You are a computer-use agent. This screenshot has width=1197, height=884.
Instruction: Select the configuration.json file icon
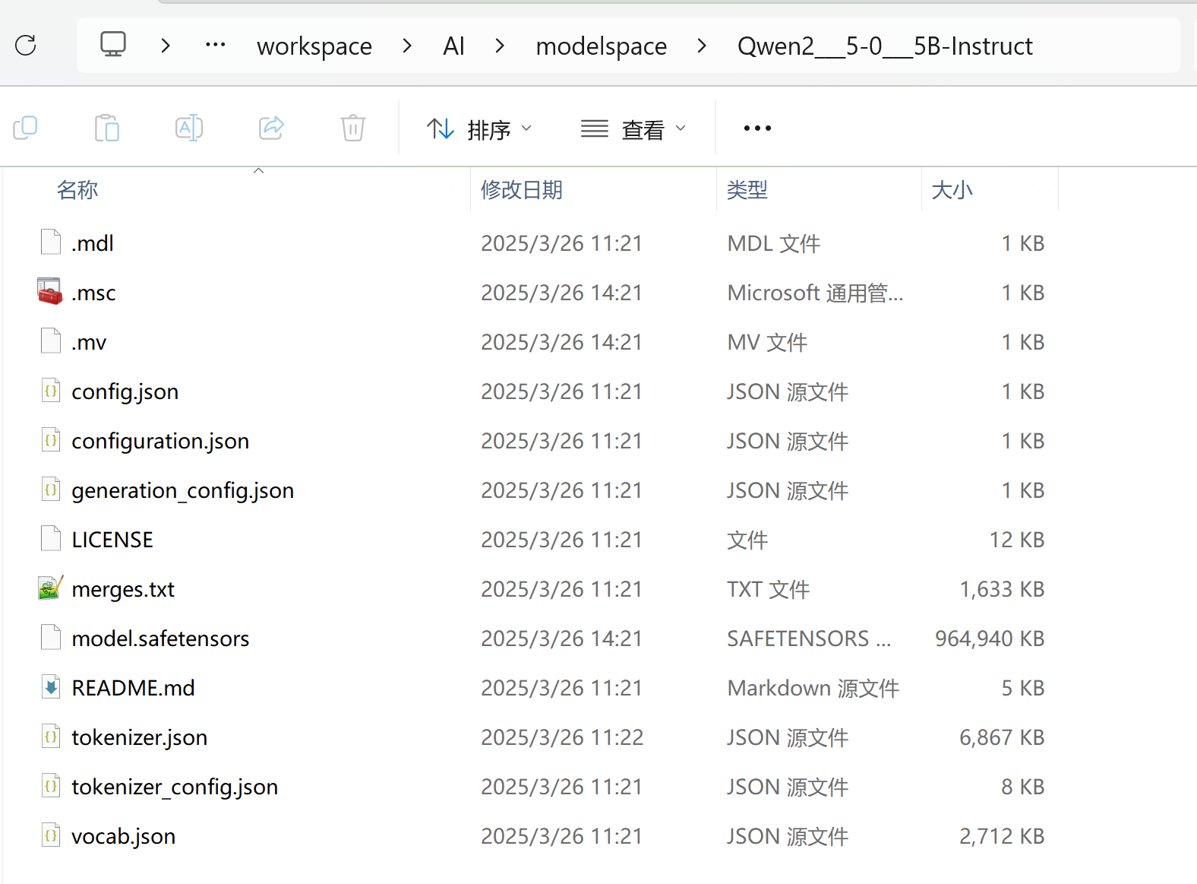(51, 440)
